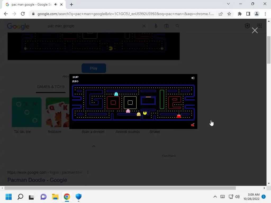Open Google settings gear icon
This screenshot has width=271, height=203.
tap(247, 26)
